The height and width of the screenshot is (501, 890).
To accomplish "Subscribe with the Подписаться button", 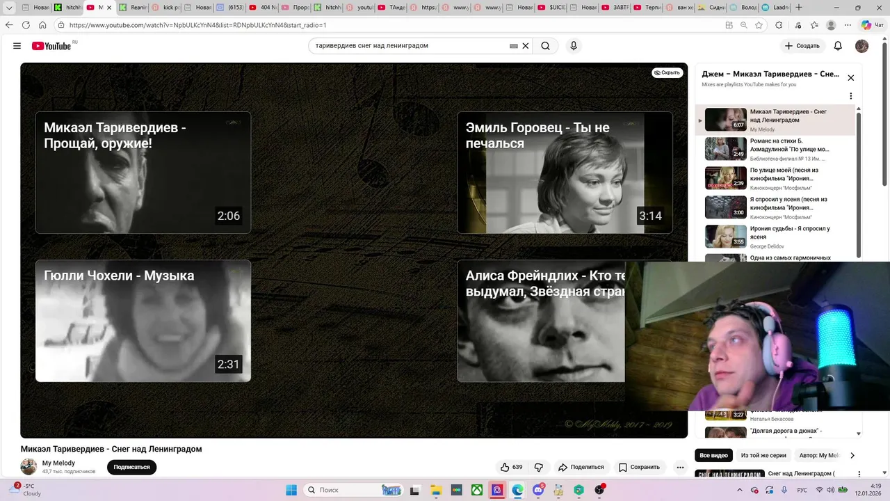I will [x=131, y=467].
